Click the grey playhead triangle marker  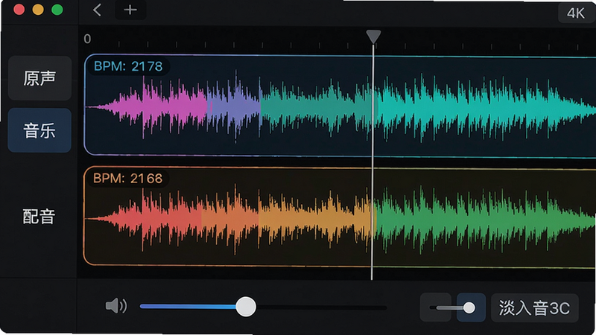point(374,36)
